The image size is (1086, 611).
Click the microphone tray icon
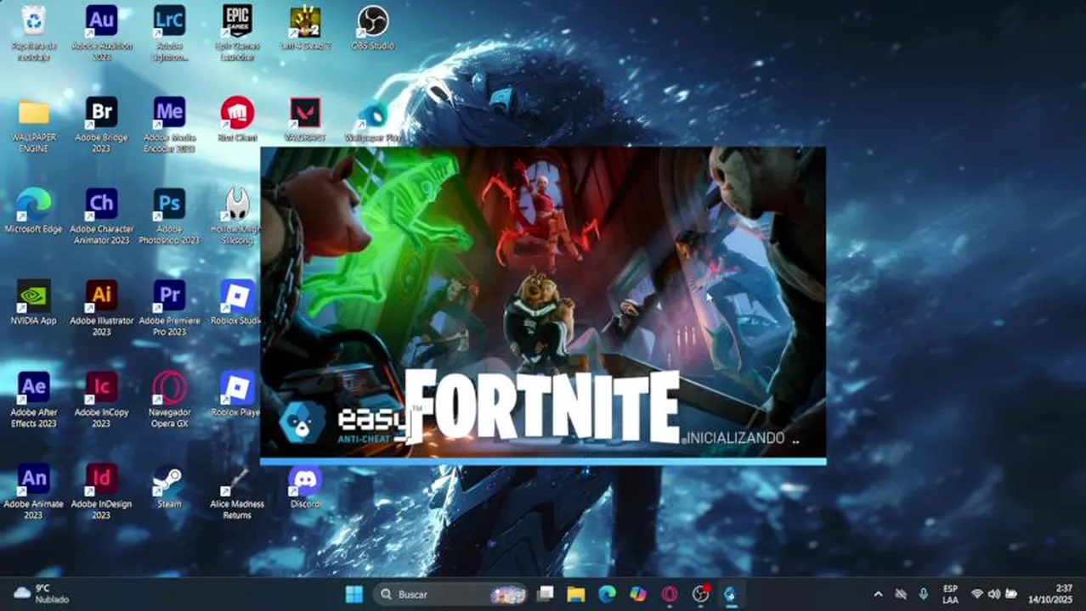[924, 594]
